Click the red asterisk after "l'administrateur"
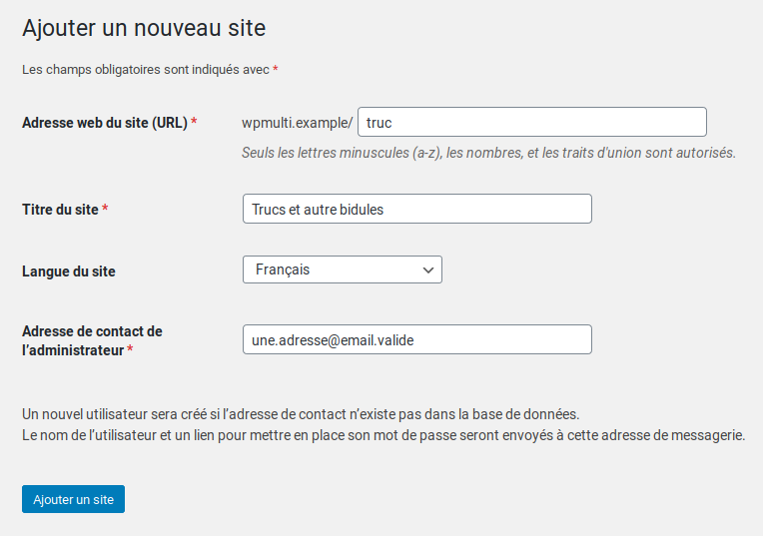This screenshot has width=763, height=536. point(130,351)
